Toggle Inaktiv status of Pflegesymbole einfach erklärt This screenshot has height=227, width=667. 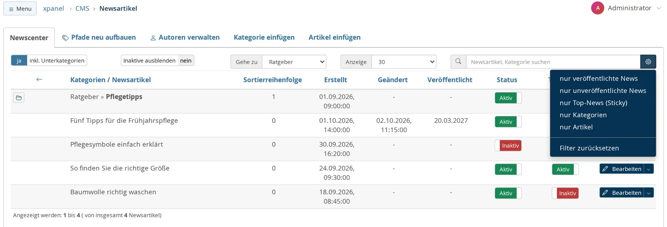[508, 145]
